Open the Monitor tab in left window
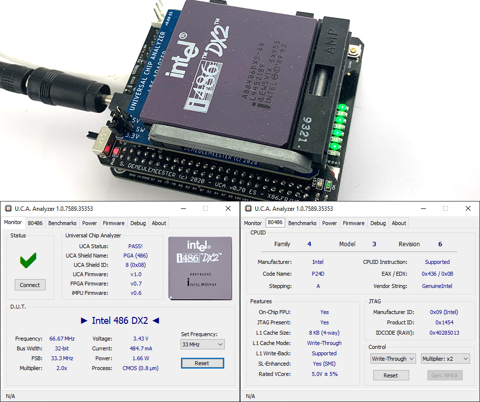This screenshot has width=480, height=402. point(13,223)
